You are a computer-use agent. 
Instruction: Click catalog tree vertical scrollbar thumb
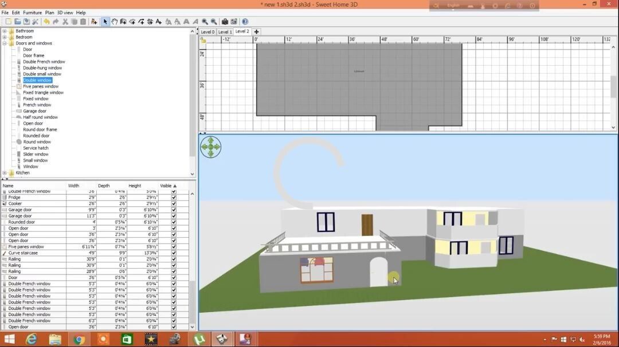point(192,94)
